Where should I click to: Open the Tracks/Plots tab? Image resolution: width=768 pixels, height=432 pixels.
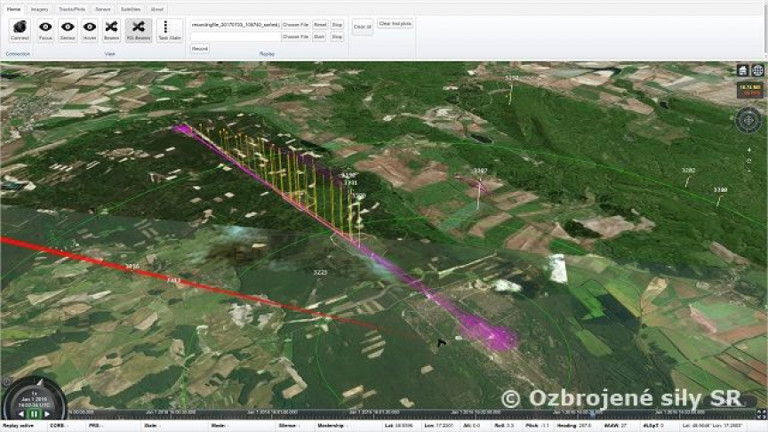coord(71,9)
